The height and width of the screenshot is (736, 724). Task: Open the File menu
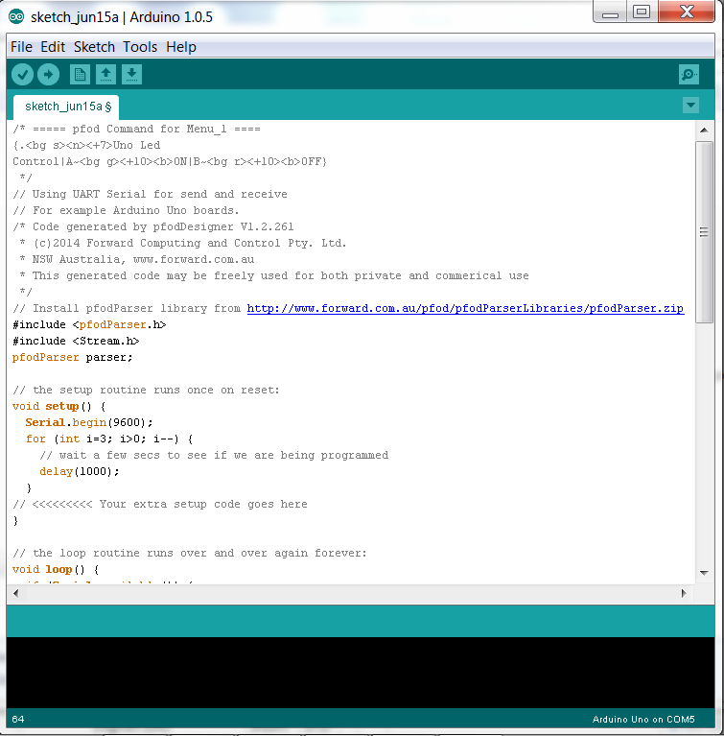coord(22,47)
